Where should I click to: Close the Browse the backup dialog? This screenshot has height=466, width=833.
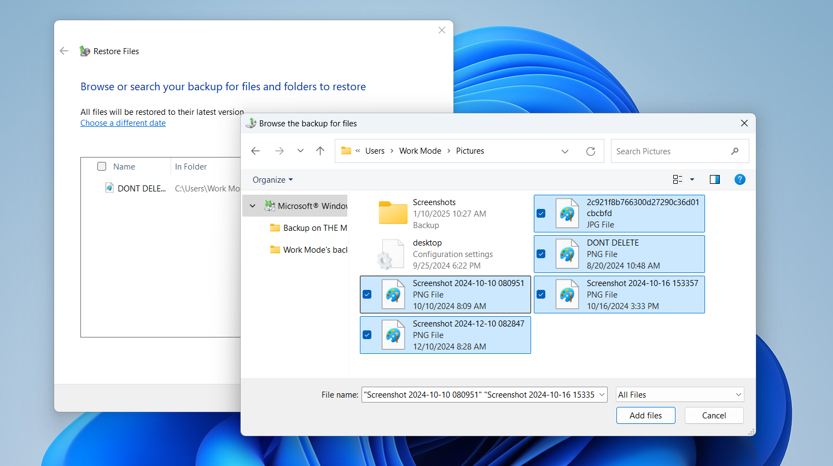tap(744, 123)
